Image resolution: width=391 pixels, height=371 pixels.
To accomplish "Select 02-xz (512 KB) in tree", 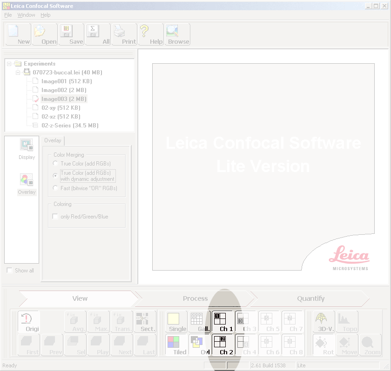I will pos(61,117).
